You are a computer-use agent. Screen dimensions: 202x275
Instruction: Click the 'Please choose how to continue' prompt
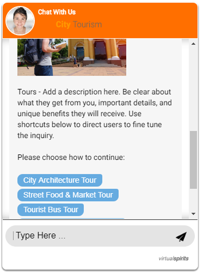71,157
